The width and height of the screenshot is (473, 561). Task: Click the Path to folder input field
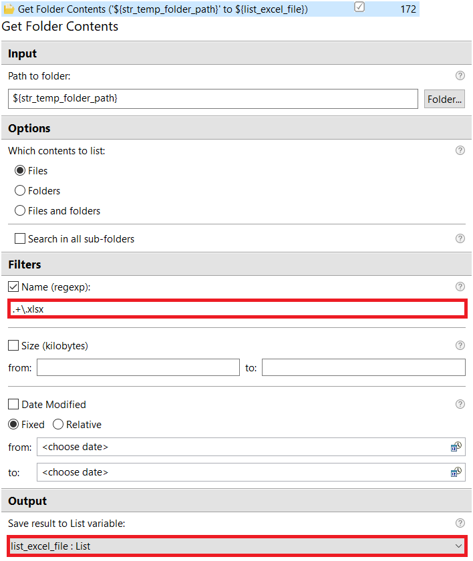click(x=213, y=99)
